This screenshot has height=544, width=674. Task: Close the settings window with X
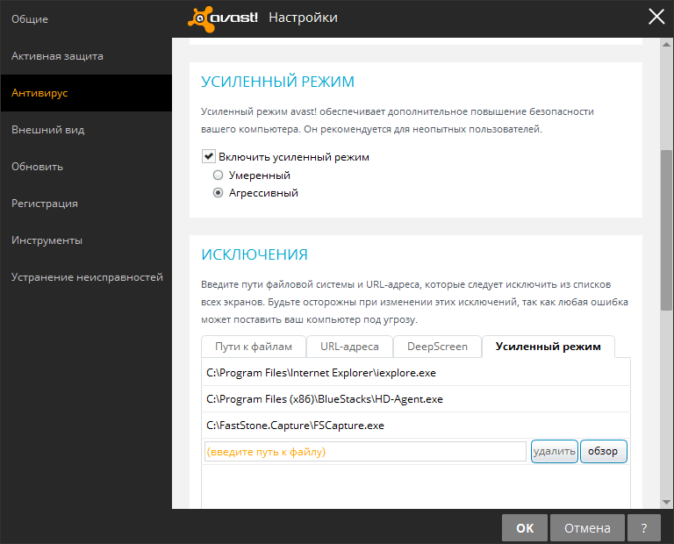tap(656, 18)
